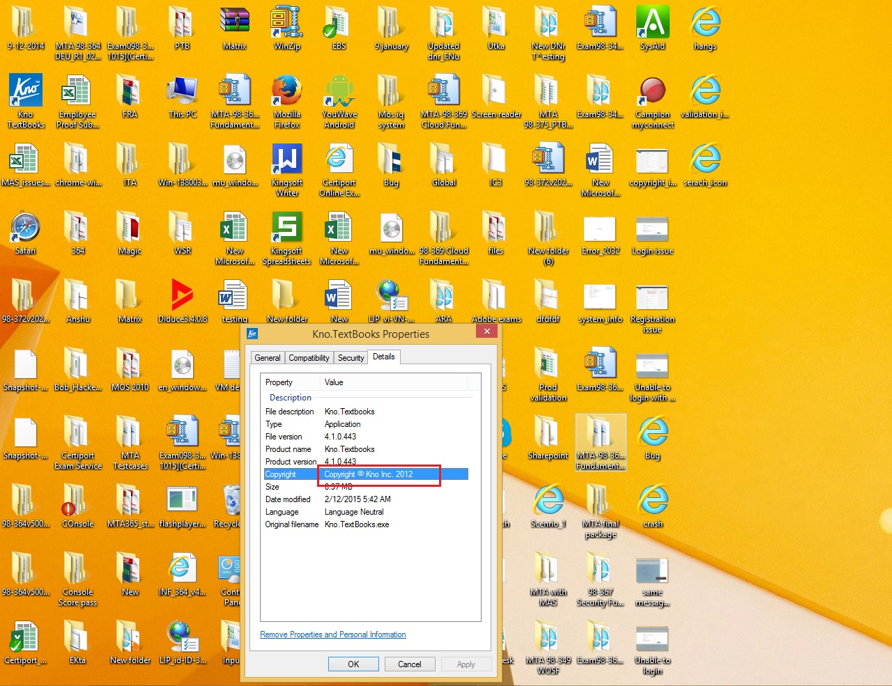This screenshot has height=686, width=892.
Task: Select the Safari shortcut icon
Action: [26, 233]
